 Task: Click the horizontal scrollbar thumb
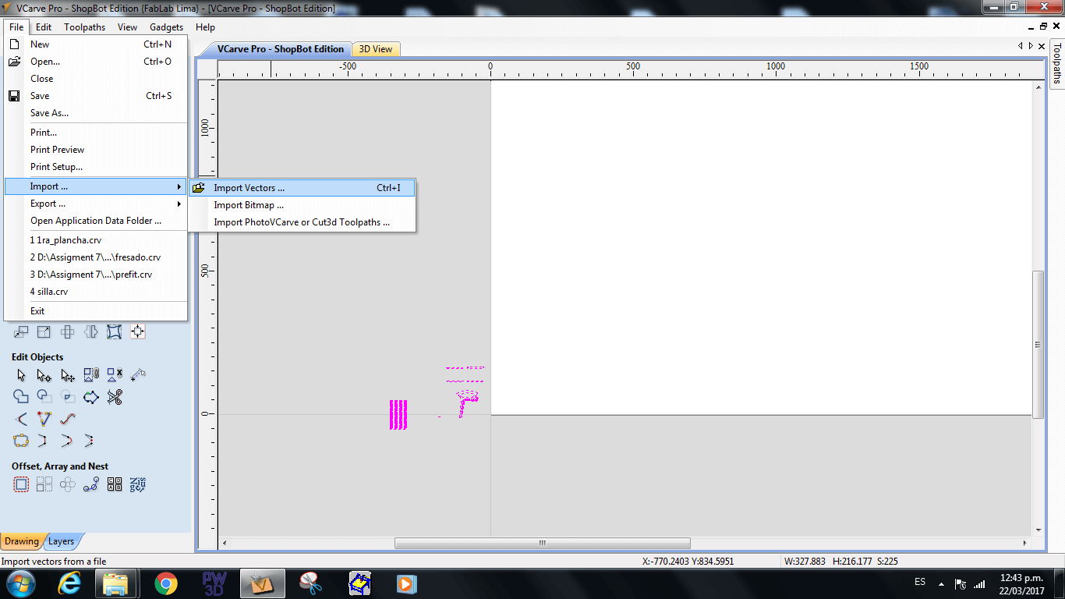[x=542, y=544]
